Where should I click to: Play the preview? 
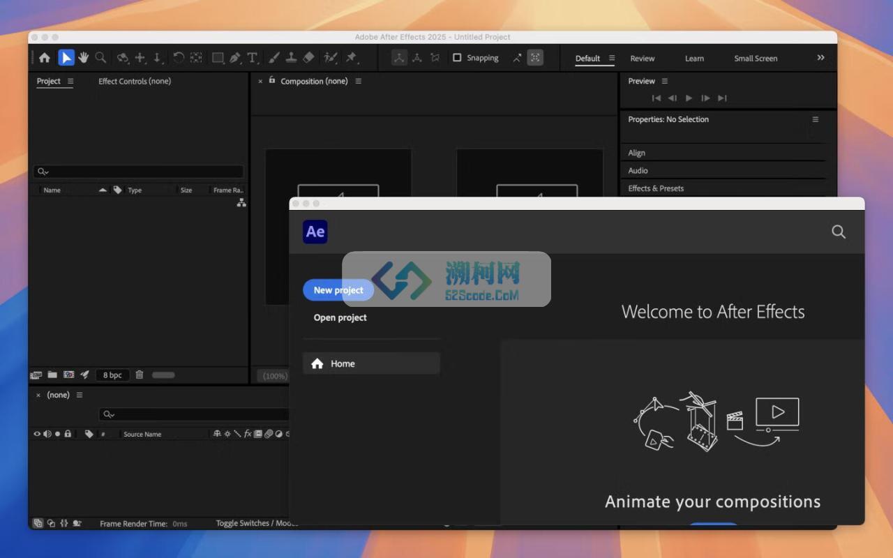(x=689, y=98)
